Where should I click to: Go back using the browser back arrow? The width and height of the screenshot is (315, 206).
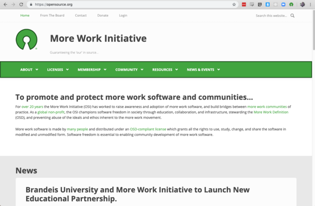pos(5,4)
